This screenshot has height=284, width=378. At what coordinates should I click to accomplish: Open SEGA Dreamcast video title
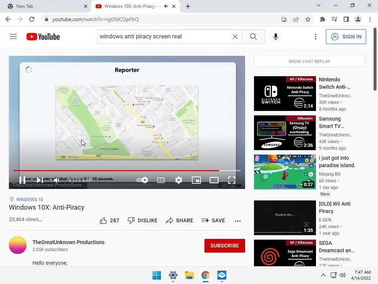(x=337, y=247)
